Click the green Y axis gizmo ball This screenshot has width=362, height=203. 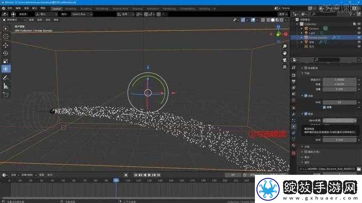point(278,35)
